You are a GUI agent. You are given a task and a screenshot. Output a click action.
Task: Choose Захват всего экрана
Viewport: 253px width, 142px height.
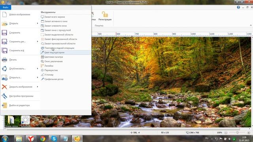65,17
